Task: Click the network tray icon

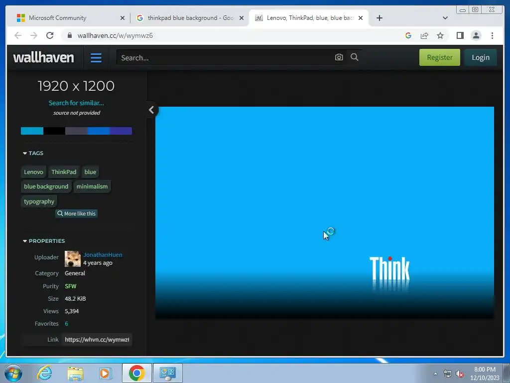Action: click(x=448, y=374)
